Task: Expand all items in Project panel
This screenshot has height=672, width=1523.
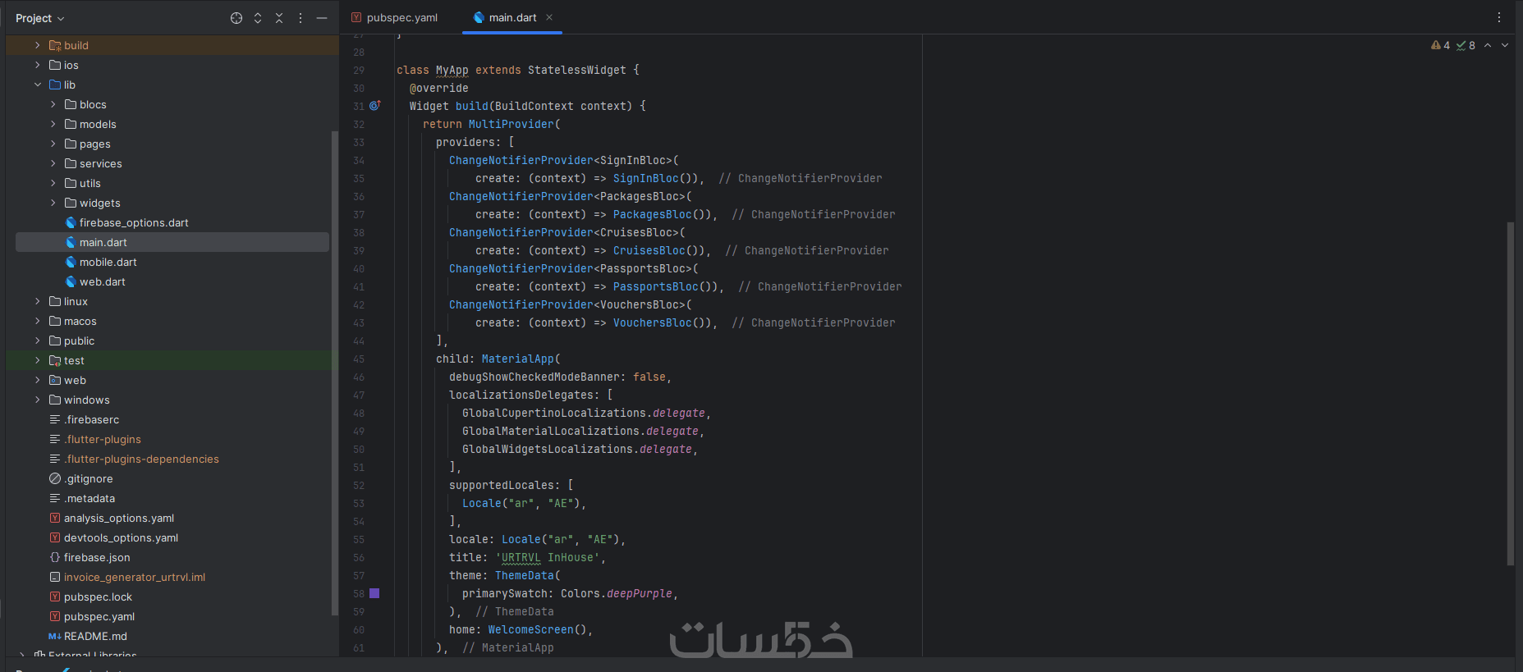Action: (x=258, y=18)
